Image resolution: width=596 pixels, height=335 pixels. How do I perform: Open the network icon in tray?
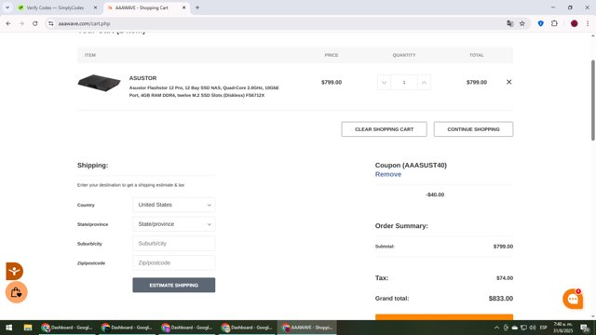click(523, 328)
